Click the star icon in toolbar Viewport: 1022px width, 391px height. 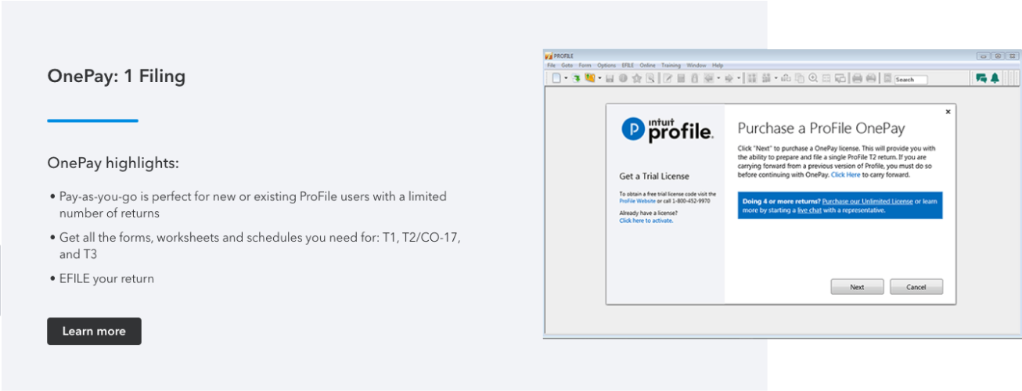(x=637, y=78)
